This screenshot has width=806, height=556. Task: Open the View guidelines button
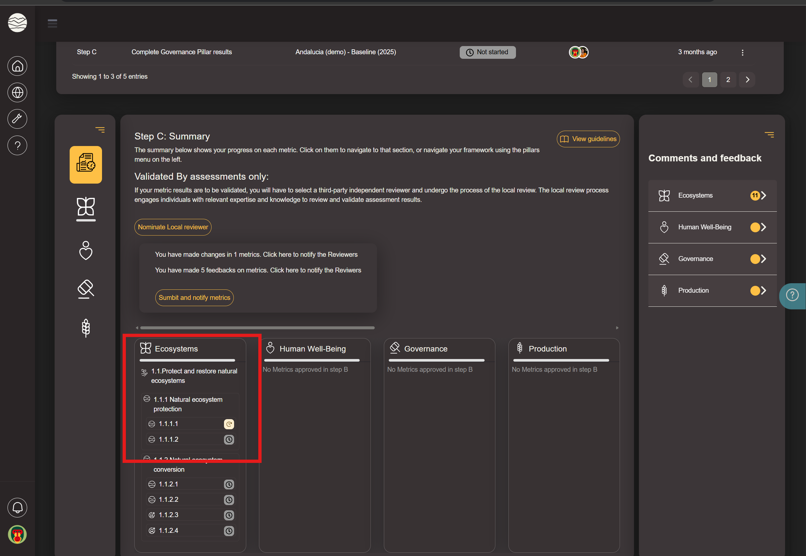[588, 139]
